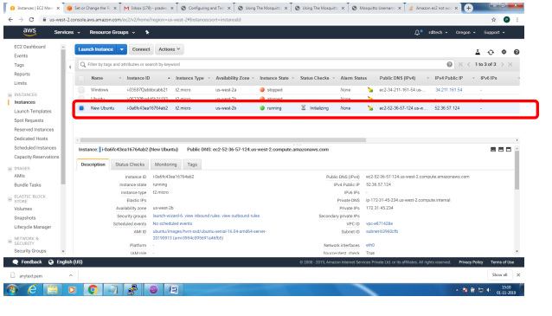Open Security Groups in the sidebar
Screen dimensions: 552x316
point(30,251)
